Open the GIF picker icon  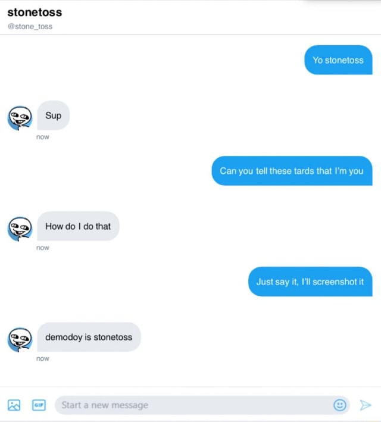pos(39,405)
